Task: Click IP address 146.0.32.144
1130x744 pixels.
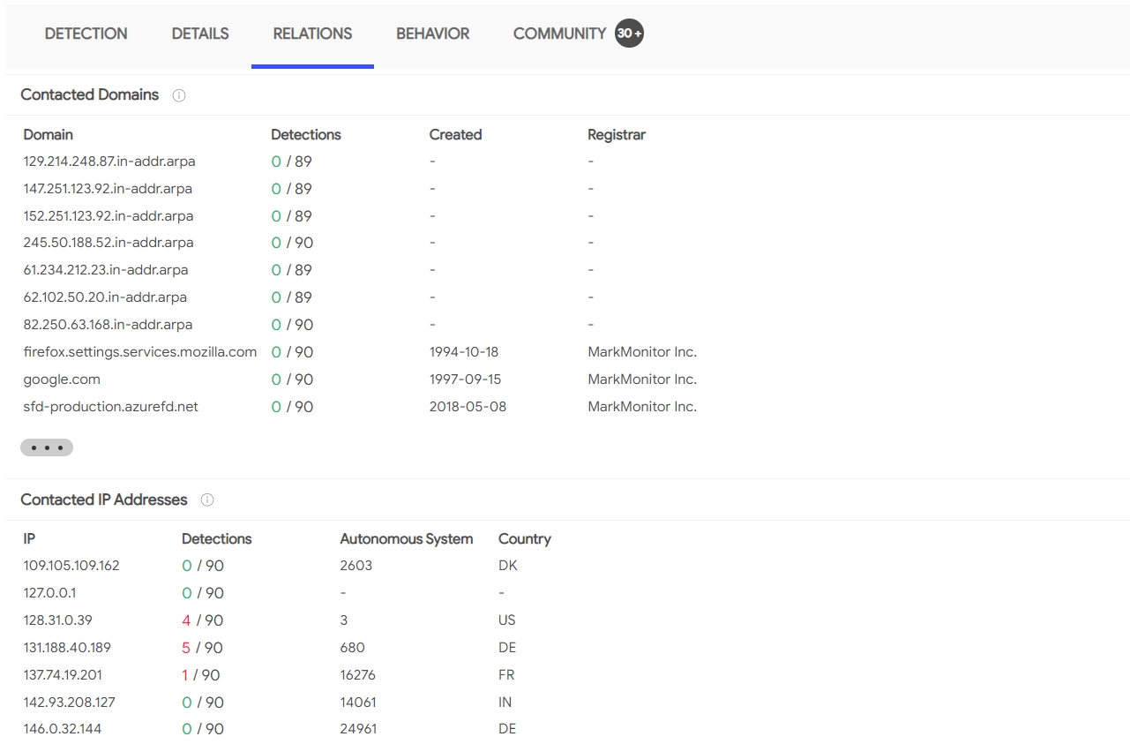Action: coord(62,729)
